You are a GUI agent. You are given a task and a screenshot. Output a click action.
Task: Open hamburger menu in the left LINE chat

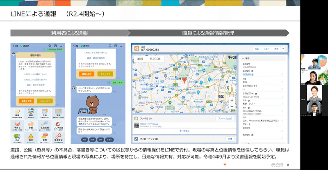61,46
